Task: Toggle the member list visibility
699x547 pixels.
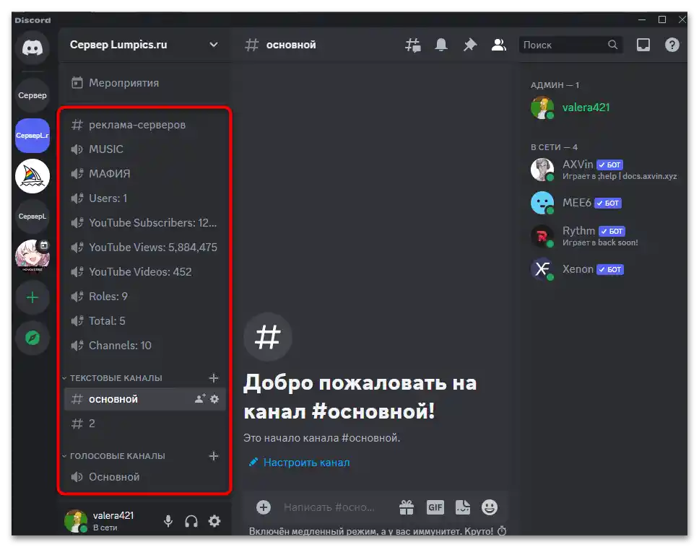Action: tap(499, 45)
